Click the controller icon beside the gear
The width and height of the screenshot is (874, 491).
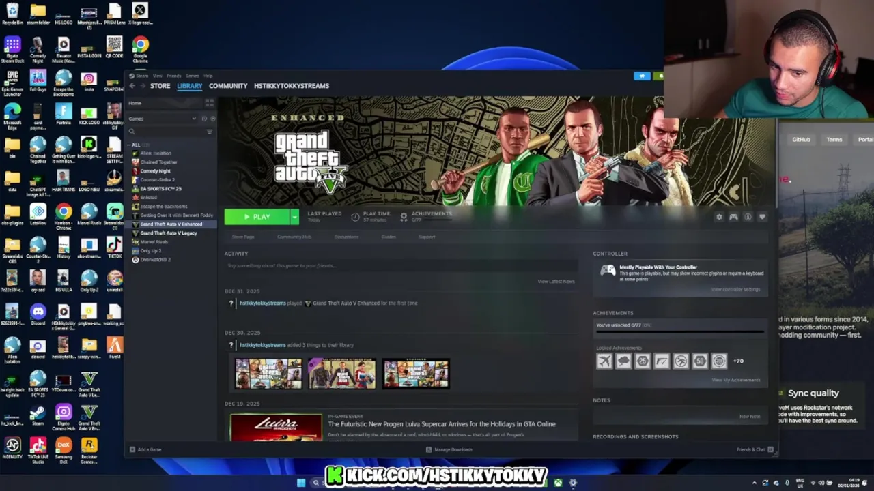pos(733,217)
